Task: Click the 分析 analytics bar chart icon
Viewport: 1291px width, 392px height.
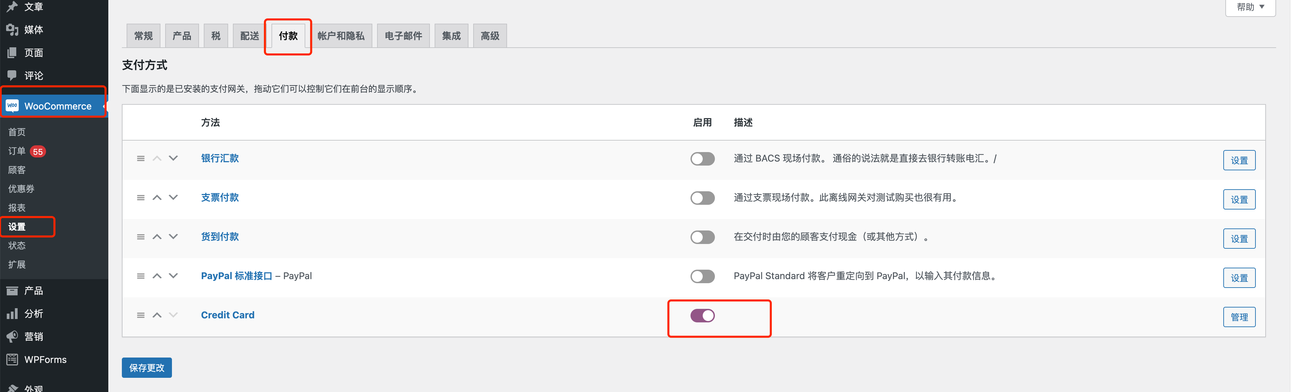Action: point(13,314)
